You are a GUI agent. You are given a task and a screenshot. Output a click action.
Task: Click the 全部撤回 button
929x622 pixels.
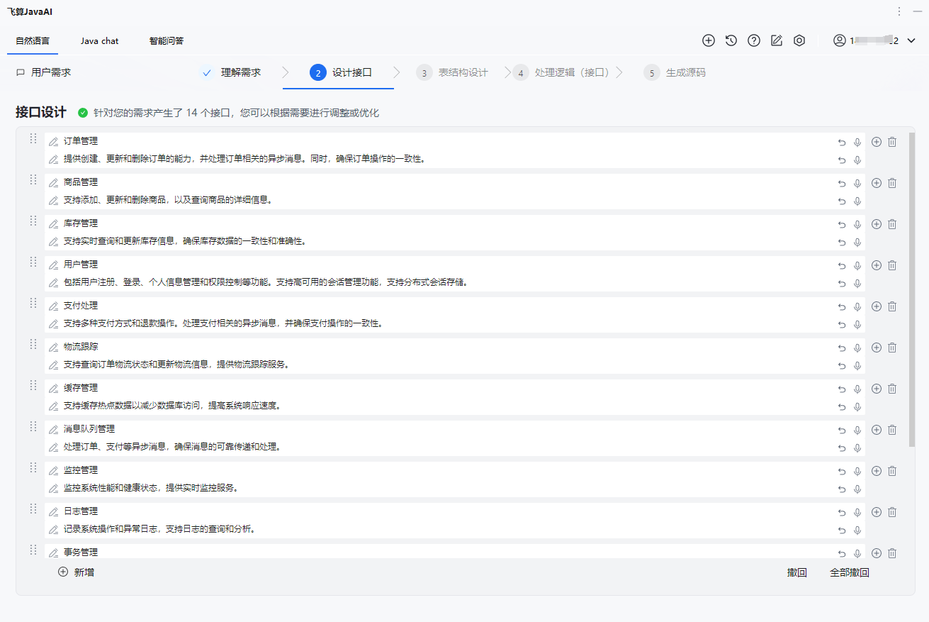point(850,572)
